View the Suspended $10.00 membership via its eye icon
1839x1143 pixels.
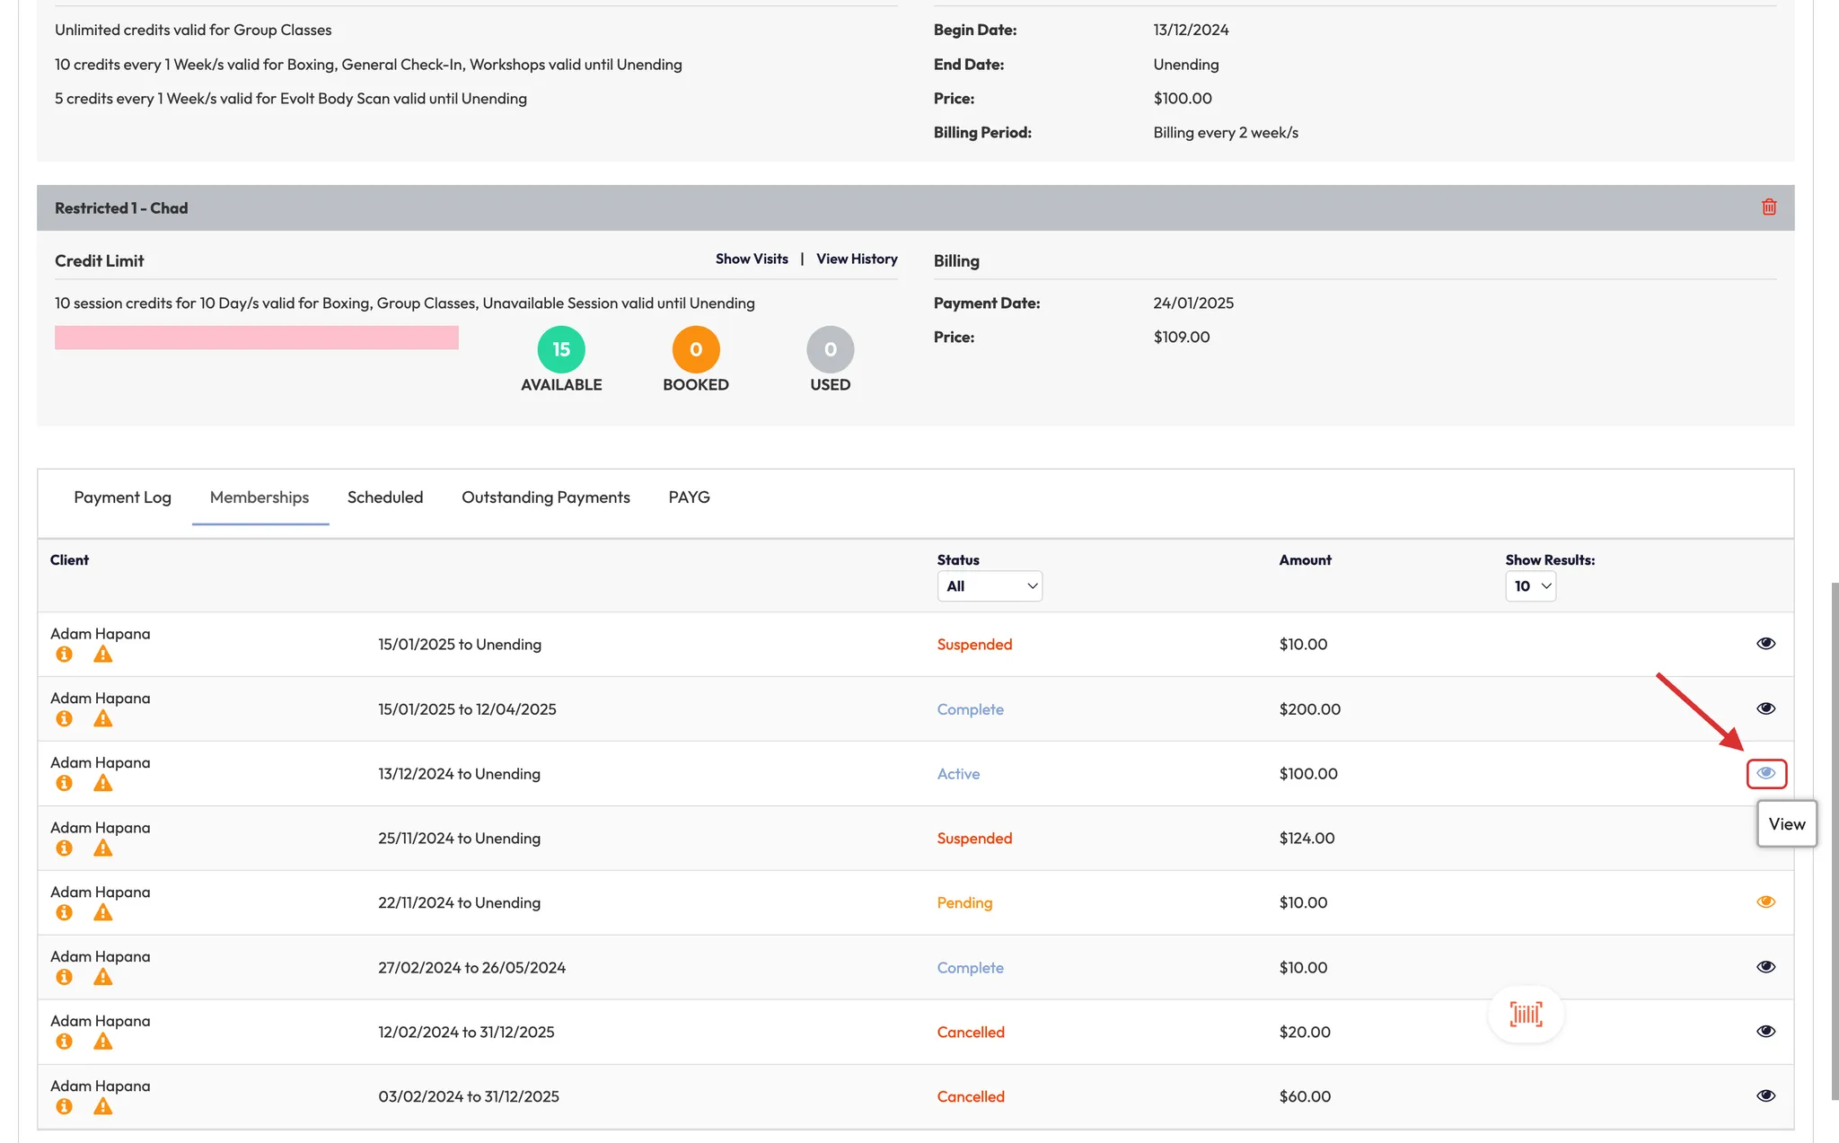coord(1765,644)
